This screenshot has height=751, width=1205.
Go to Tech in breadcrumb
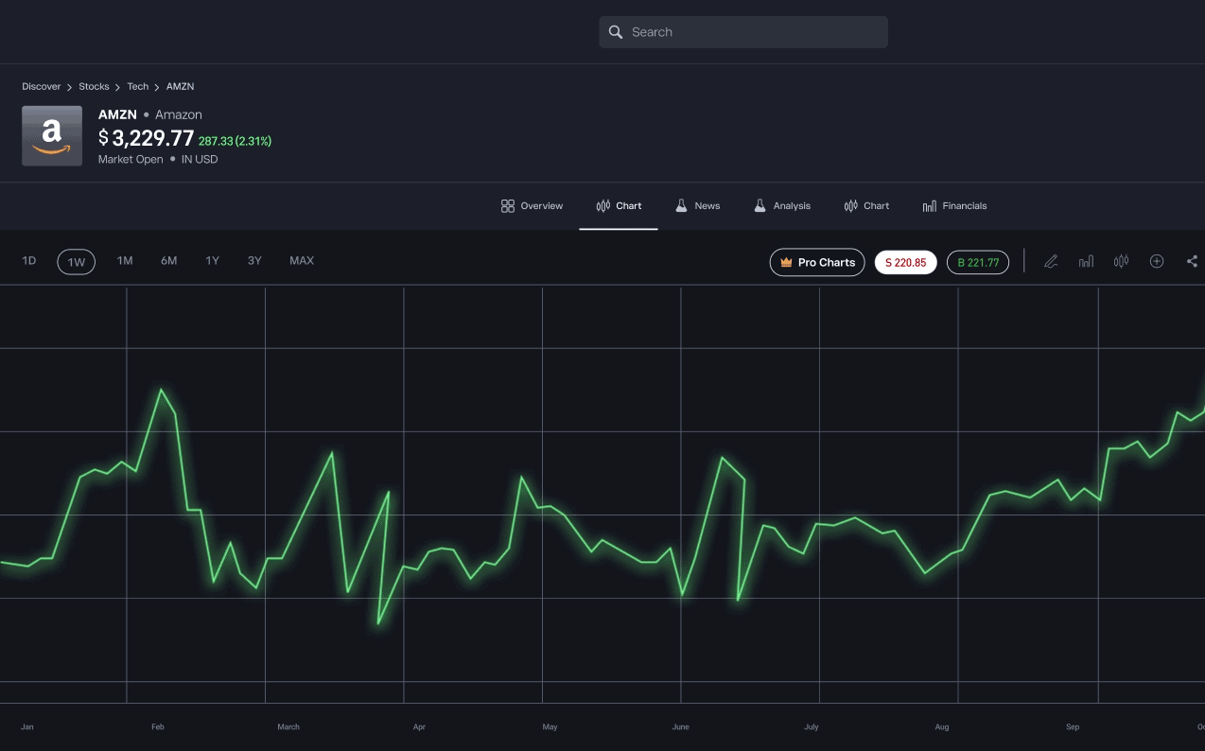(x=138, y=86)
